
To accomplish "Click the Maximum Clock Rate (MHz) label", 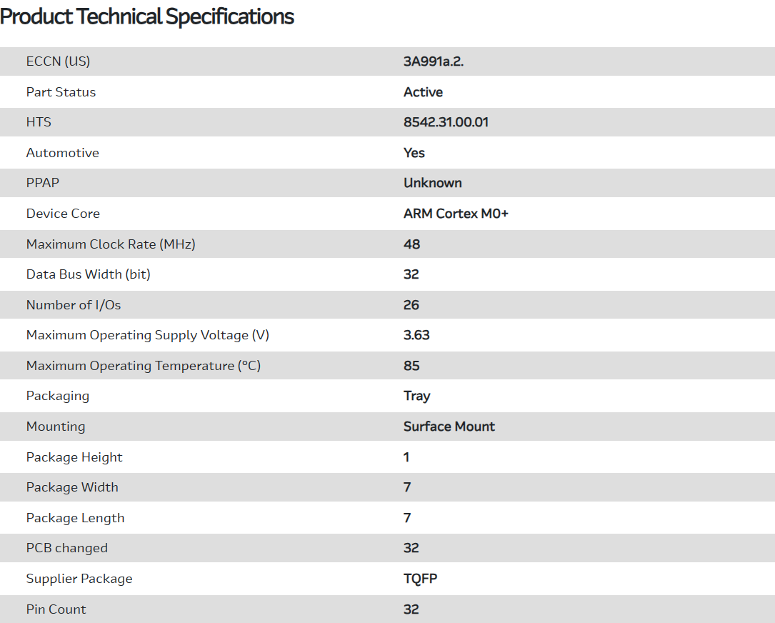I will [x=111, y=244].
